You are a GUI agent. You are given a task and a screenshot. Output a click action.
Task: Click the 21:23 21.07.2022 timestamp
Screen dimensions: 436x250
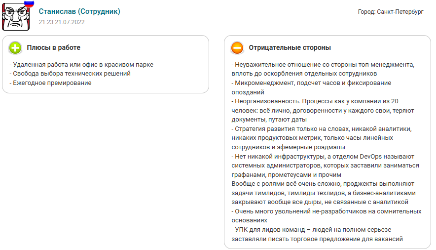(x=62, y=22)
